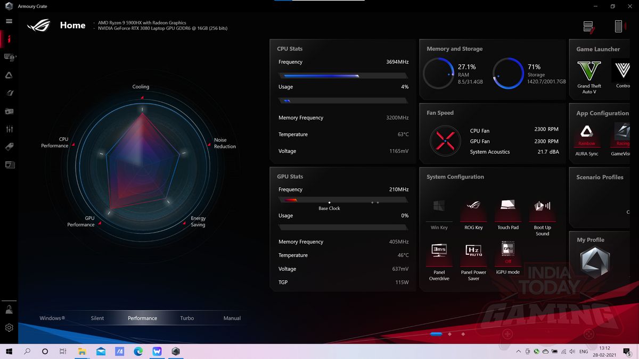This screenshot has width=639, height=359.
Task: Toggle Panel Overdrive
Action: (x=439, y=261)
